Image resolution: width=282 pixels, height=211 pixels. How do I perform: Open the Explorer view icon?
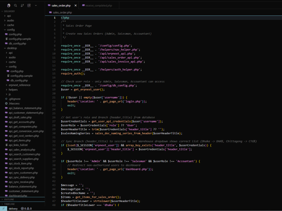click(9, 6)
